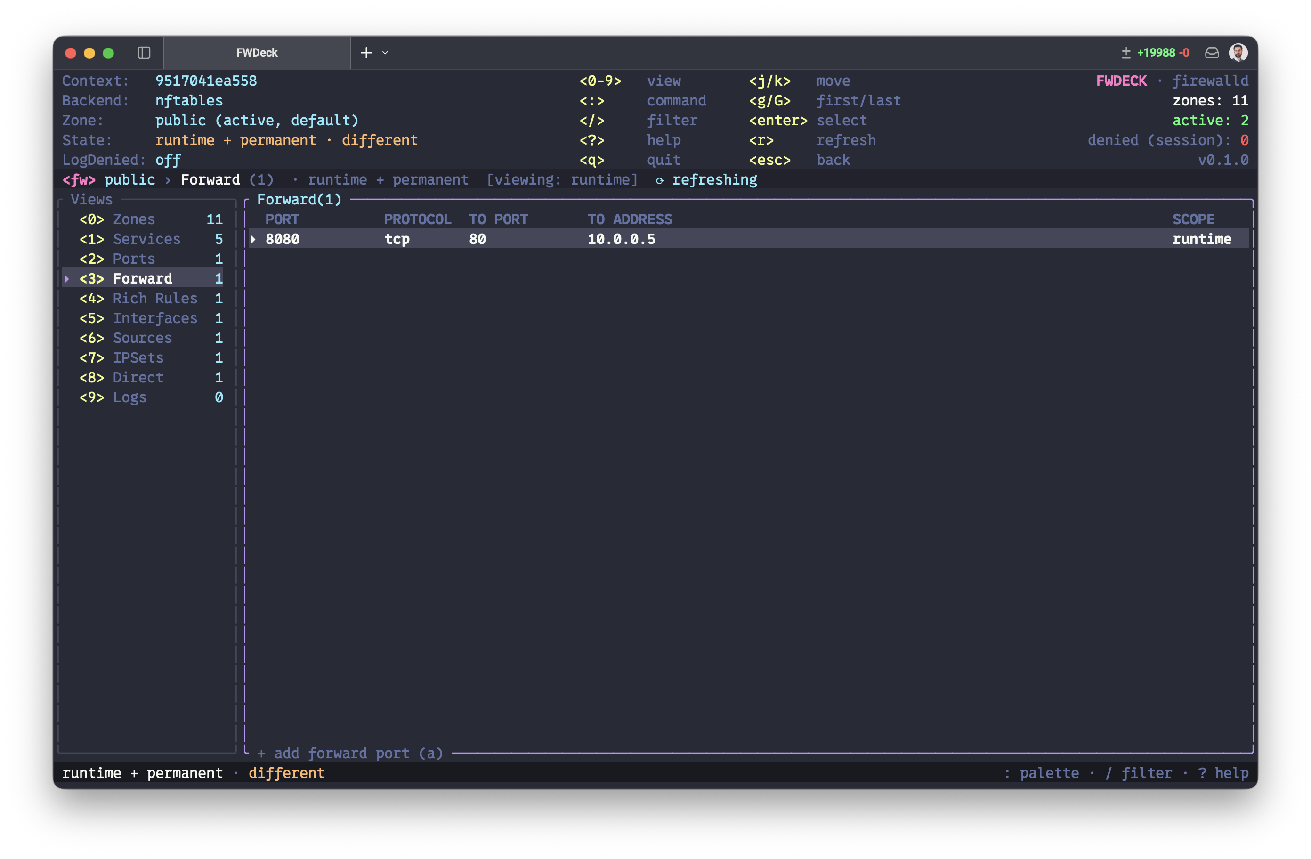Screen dimensions: 1311x859
Task: Click the user avatar in title bar
Action: pyautogui.click(x=1238, y=53)
